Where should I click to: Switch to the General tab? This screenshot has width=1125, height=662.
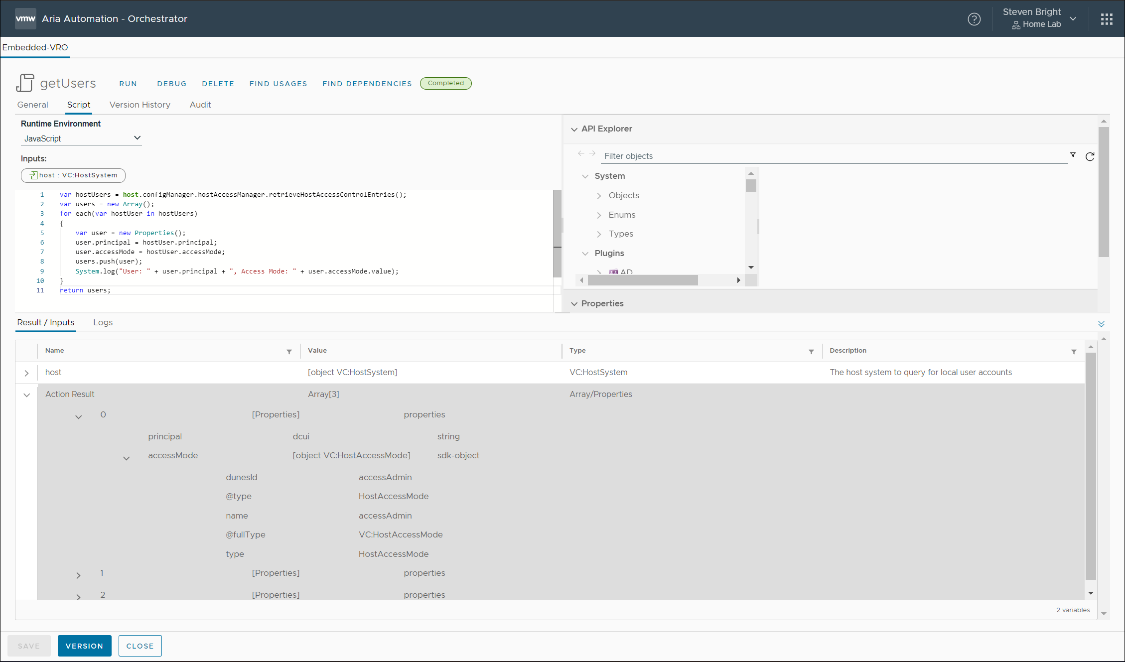(x=33, y=105)
